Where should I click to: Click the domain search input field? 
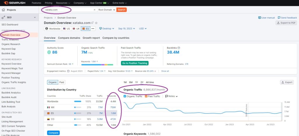(69, 10)
